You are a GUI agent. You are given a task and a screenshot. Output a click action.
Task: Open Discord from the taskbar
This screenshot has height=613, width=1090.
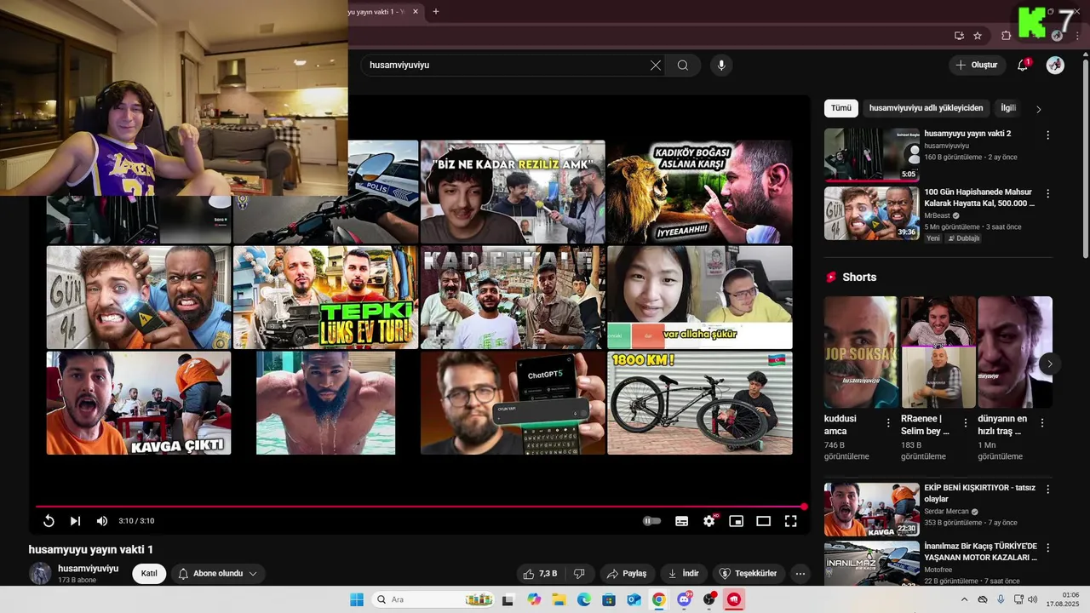[x=684, y=600]
